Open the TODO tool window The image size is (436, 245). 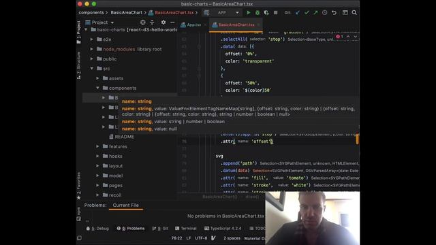coord(258,229)
